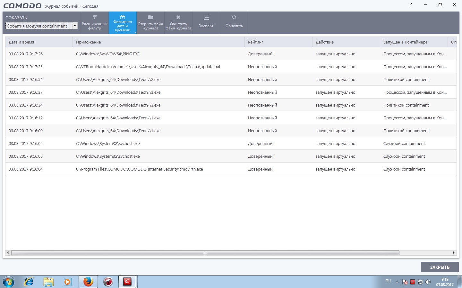Show hidden tray icons arrow
Viewport: 462px width, 288px height.
click(x=397, y=282)
